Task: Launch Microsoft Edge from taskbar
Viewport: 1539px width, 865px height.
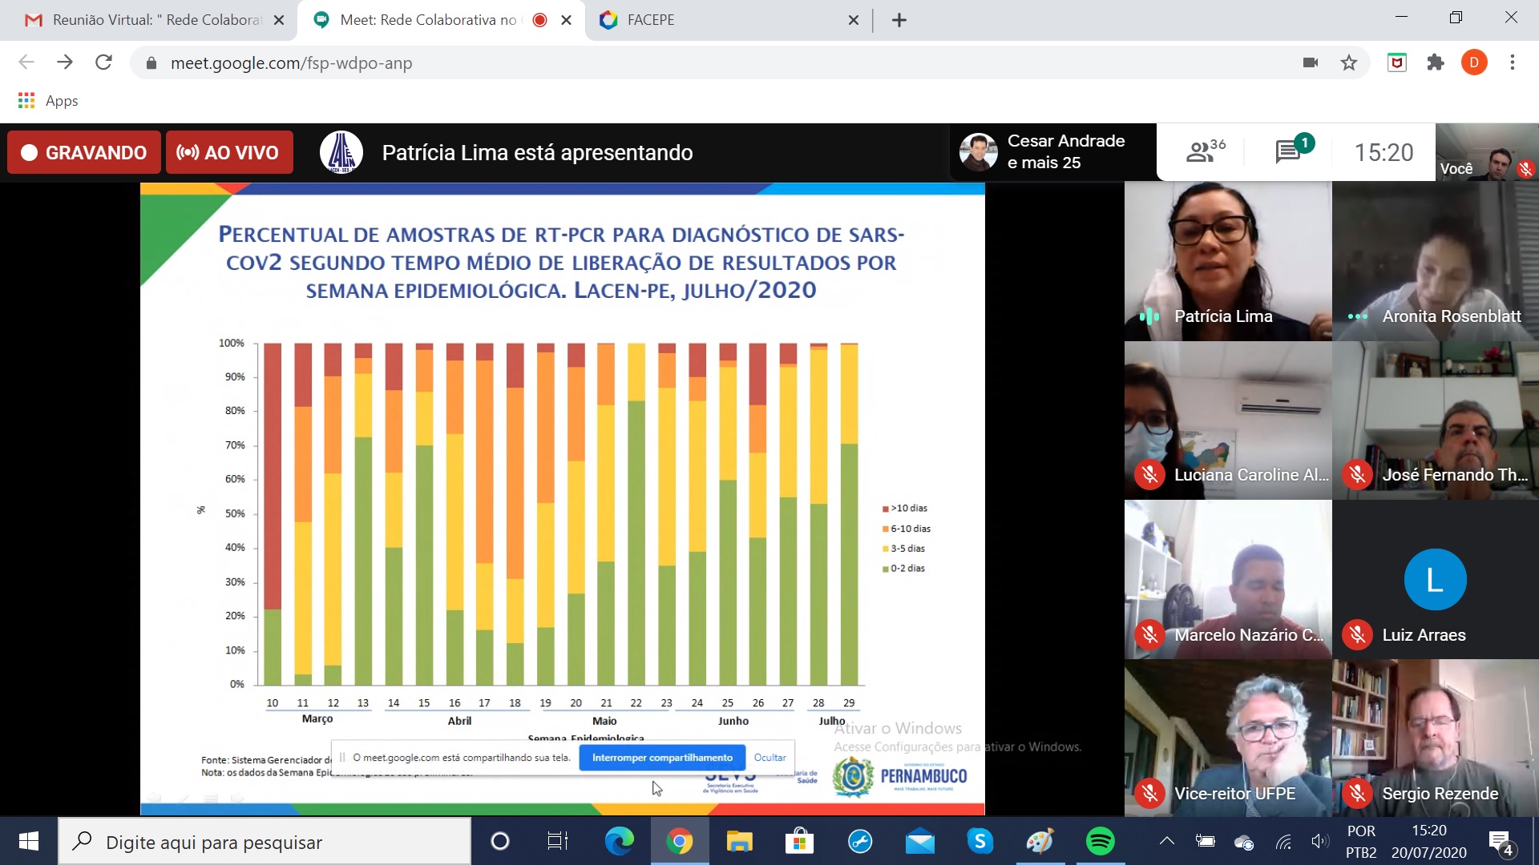Action: click(619, 842)
